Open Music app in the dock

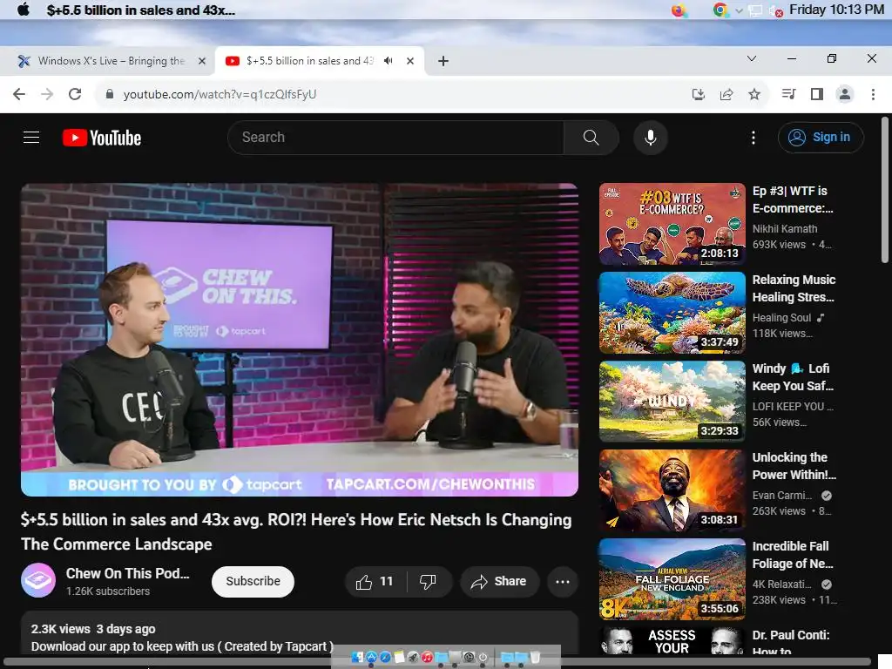coord(427,657)
